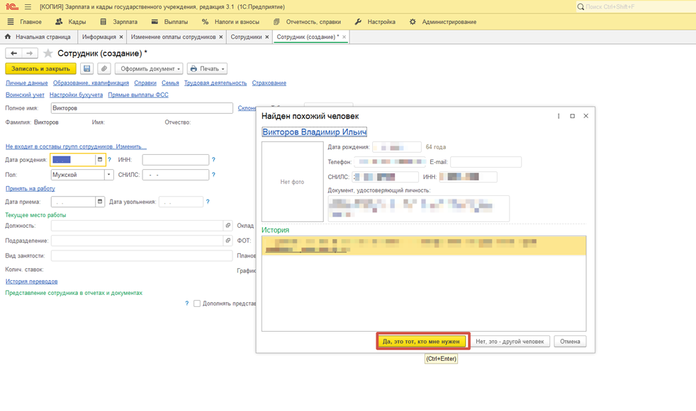
Task: Click help question mark beside birth date
Action: (109, 159)
